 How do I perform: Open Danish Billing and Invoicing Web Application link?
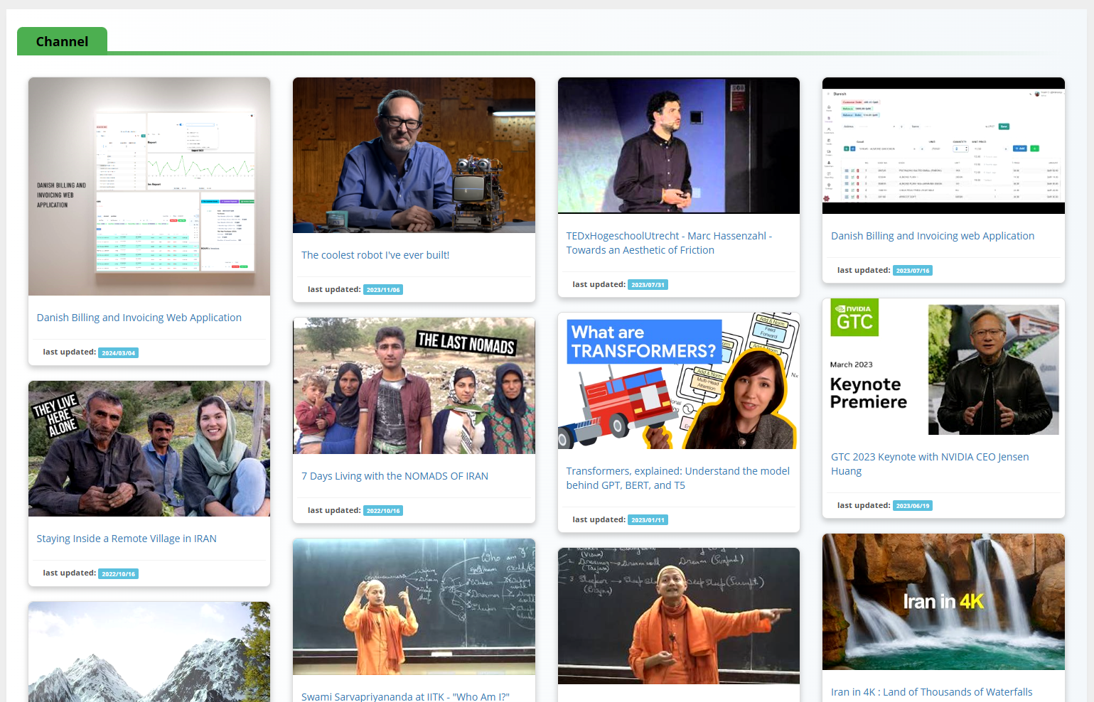click(139, 318)
